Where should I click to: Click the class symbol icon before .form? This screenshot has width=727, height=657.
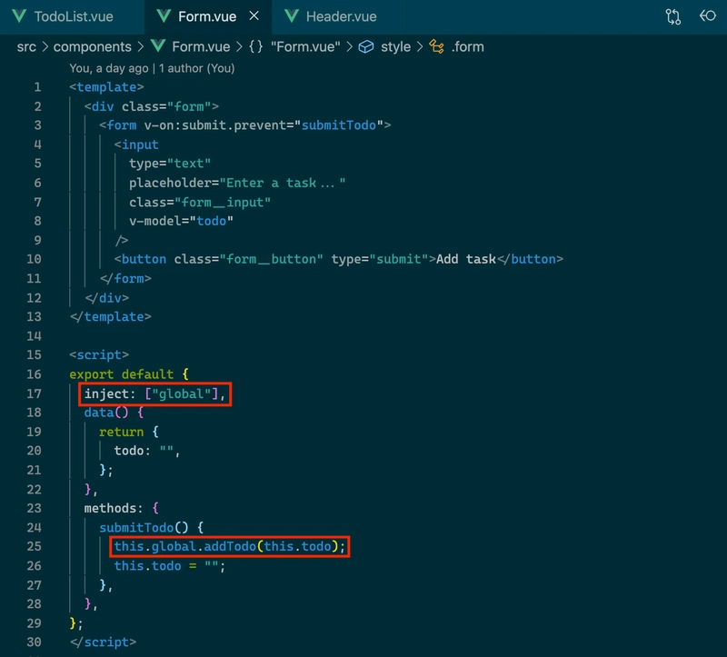(436, 46)
